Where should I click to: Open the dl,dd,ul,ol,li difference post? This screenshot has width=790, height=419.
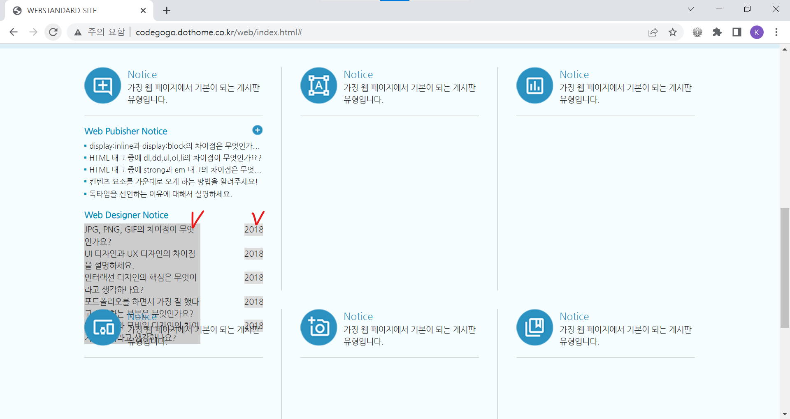coord(175,158)
